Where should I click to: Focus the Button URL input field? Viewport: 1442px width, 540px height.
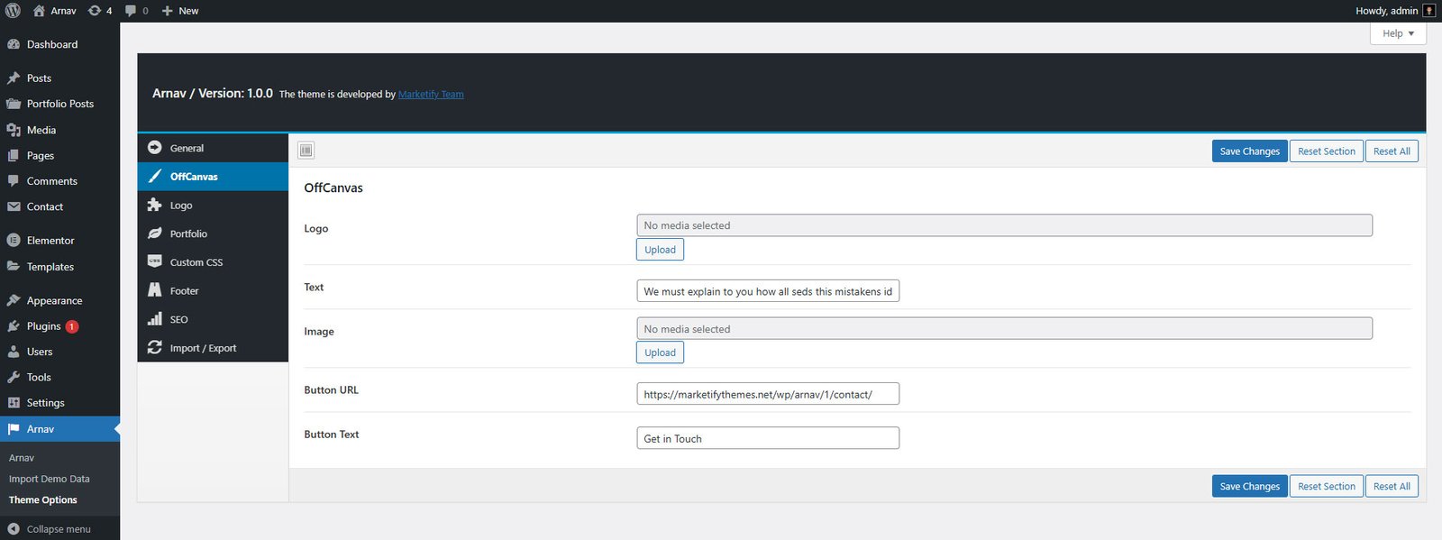click(x=767, y=394)
